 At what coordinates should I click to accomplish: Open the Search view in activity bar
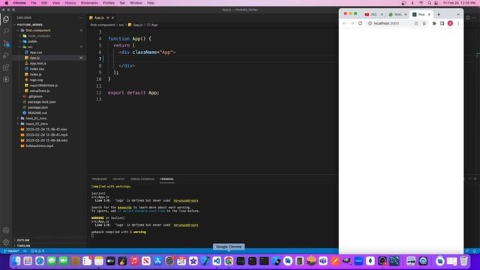[x=6, y=31]
